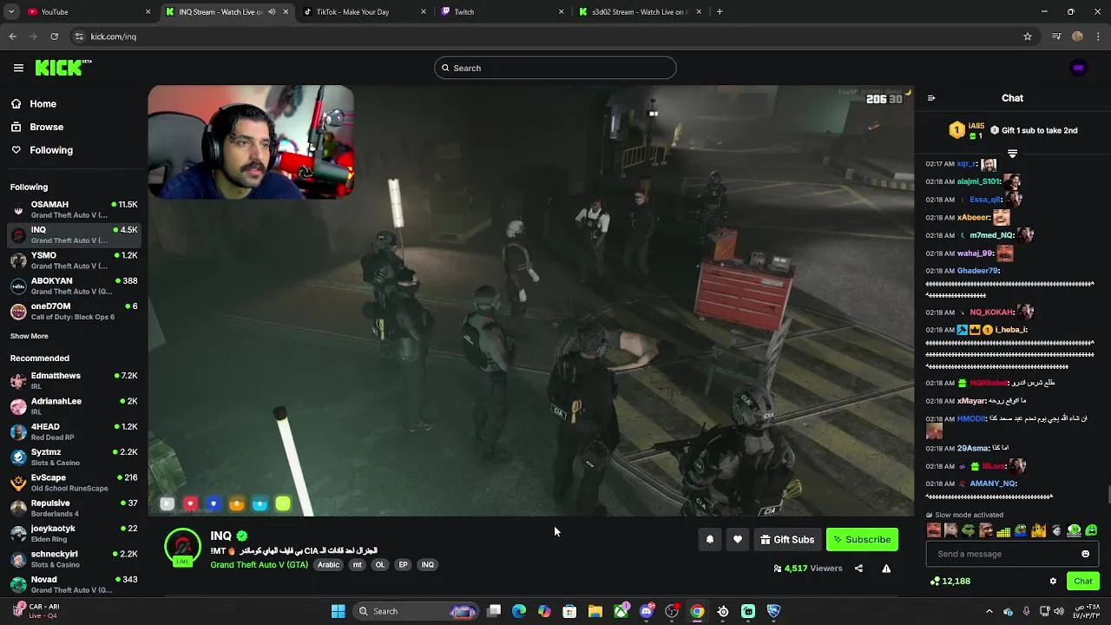Show hidden system tray icons

coord(989,611)
